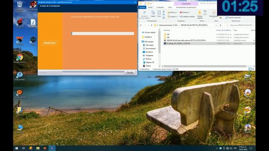This screenshot has height=151, width=269.
Task: Go back in File Explorer
Action: pyautogui.click(x=141, y=25)
